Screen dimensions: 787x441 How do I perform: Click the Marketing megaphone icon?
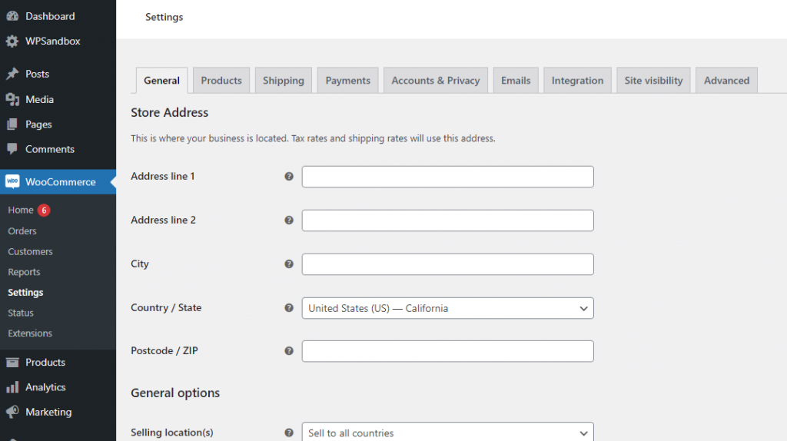[x=12, y=412]
